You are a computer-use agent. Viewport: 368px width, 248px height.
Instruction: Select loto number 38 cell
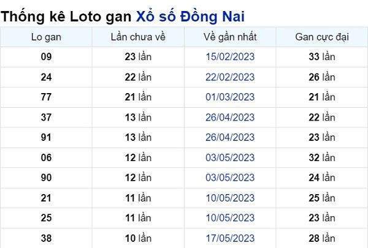[x=46, y=238]
